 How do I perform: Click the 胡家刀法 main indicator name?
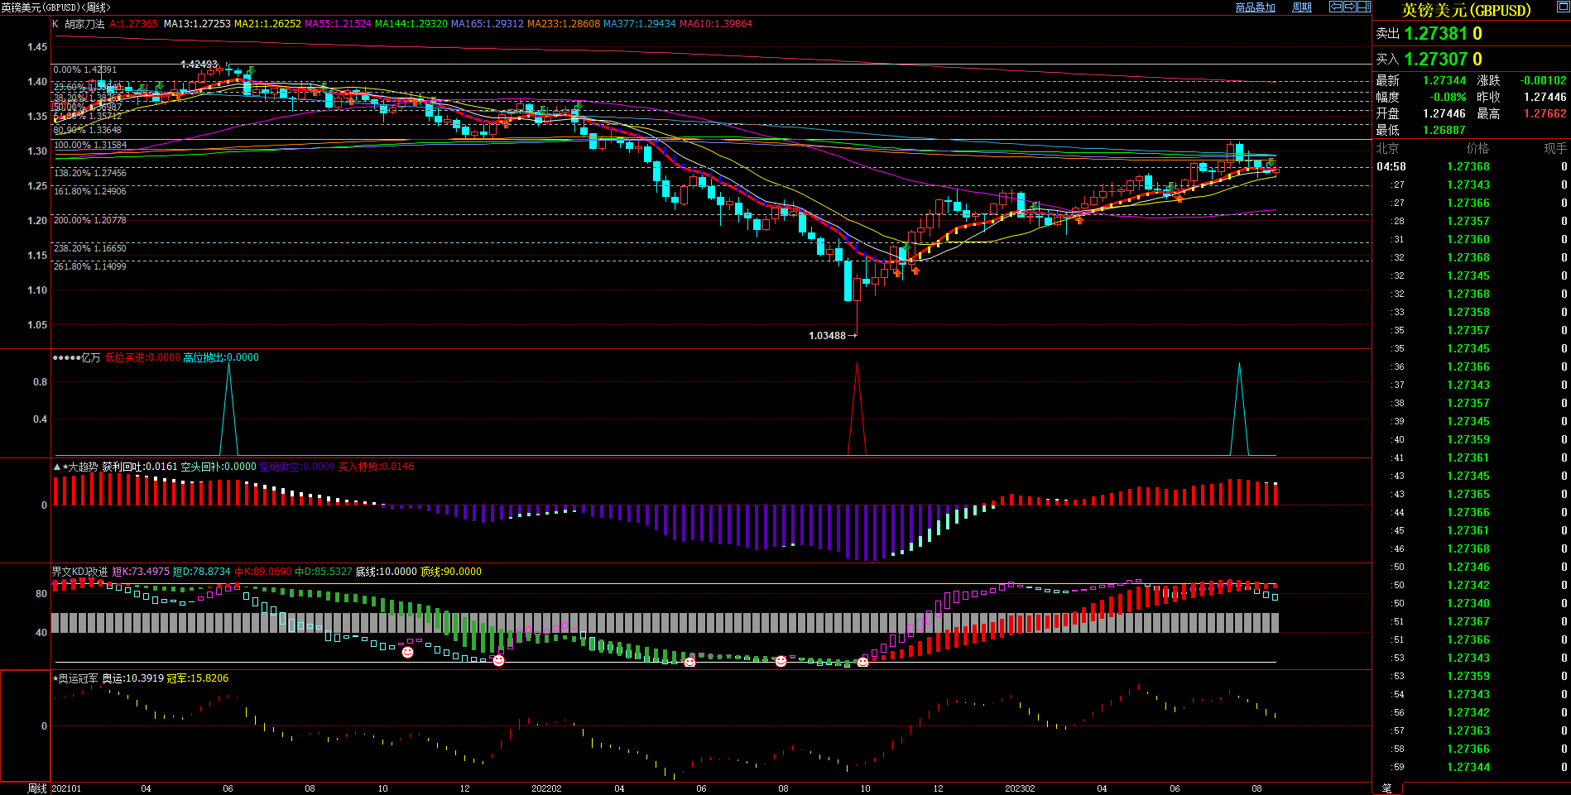click(84, 24)
